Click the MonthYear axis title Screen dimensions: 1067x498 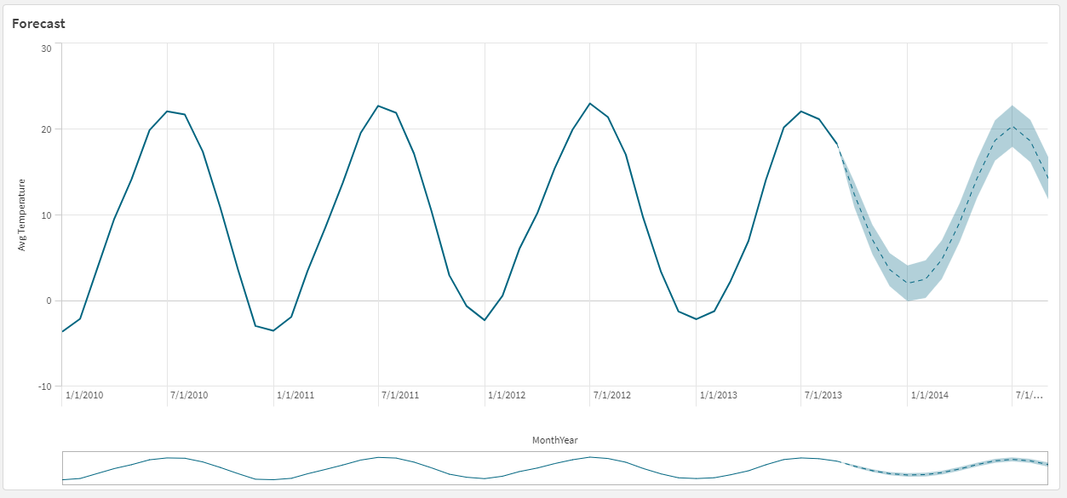pos(555,440)
